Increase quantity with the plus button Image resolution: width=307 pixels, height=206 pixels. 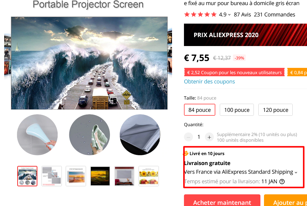pos(209,137)
